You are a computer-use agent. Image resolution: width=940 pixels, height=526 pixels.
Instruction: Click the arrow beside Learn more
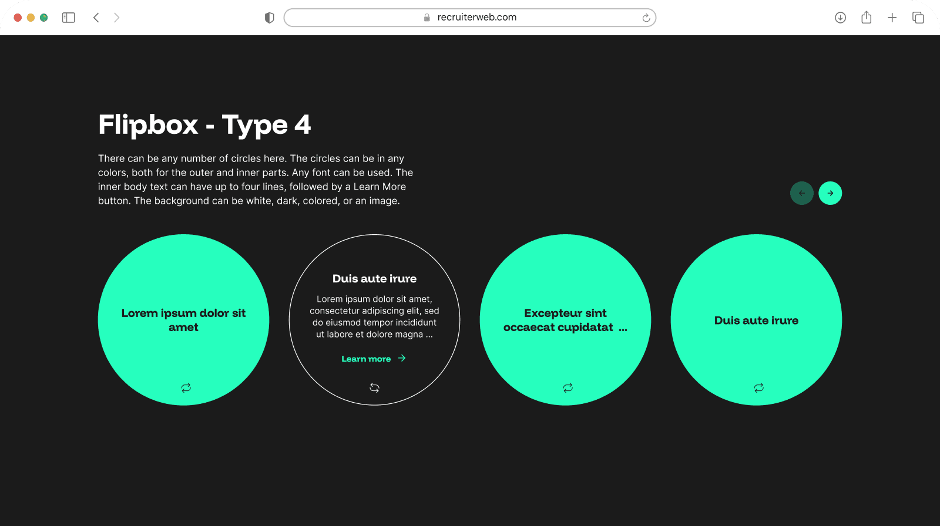(402, 358)
